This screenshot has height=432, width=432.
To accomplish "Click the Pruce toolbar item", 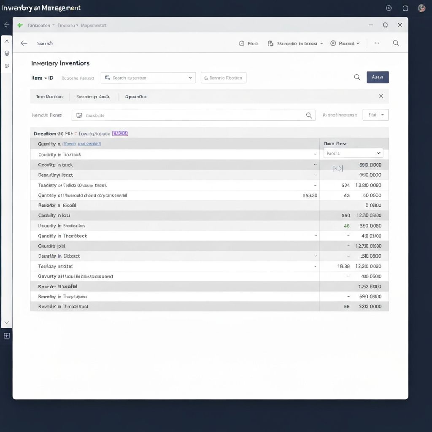I will [249, 43].
